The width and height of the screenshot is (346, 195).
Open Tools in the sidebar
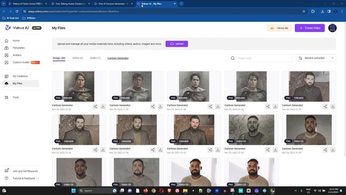point(16,97)
